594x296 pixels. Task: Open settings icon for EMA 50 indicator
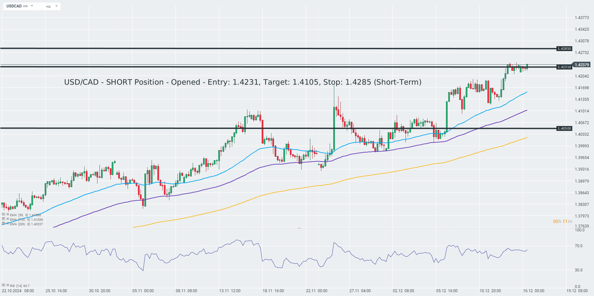click(4, 214)
